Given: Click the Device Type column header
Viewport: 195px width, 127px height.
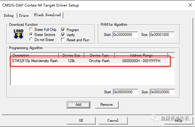Looking at the screenshot, I should pos(99,55).
